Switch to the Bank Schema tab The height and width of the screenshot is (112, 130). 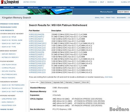point(46,82)
